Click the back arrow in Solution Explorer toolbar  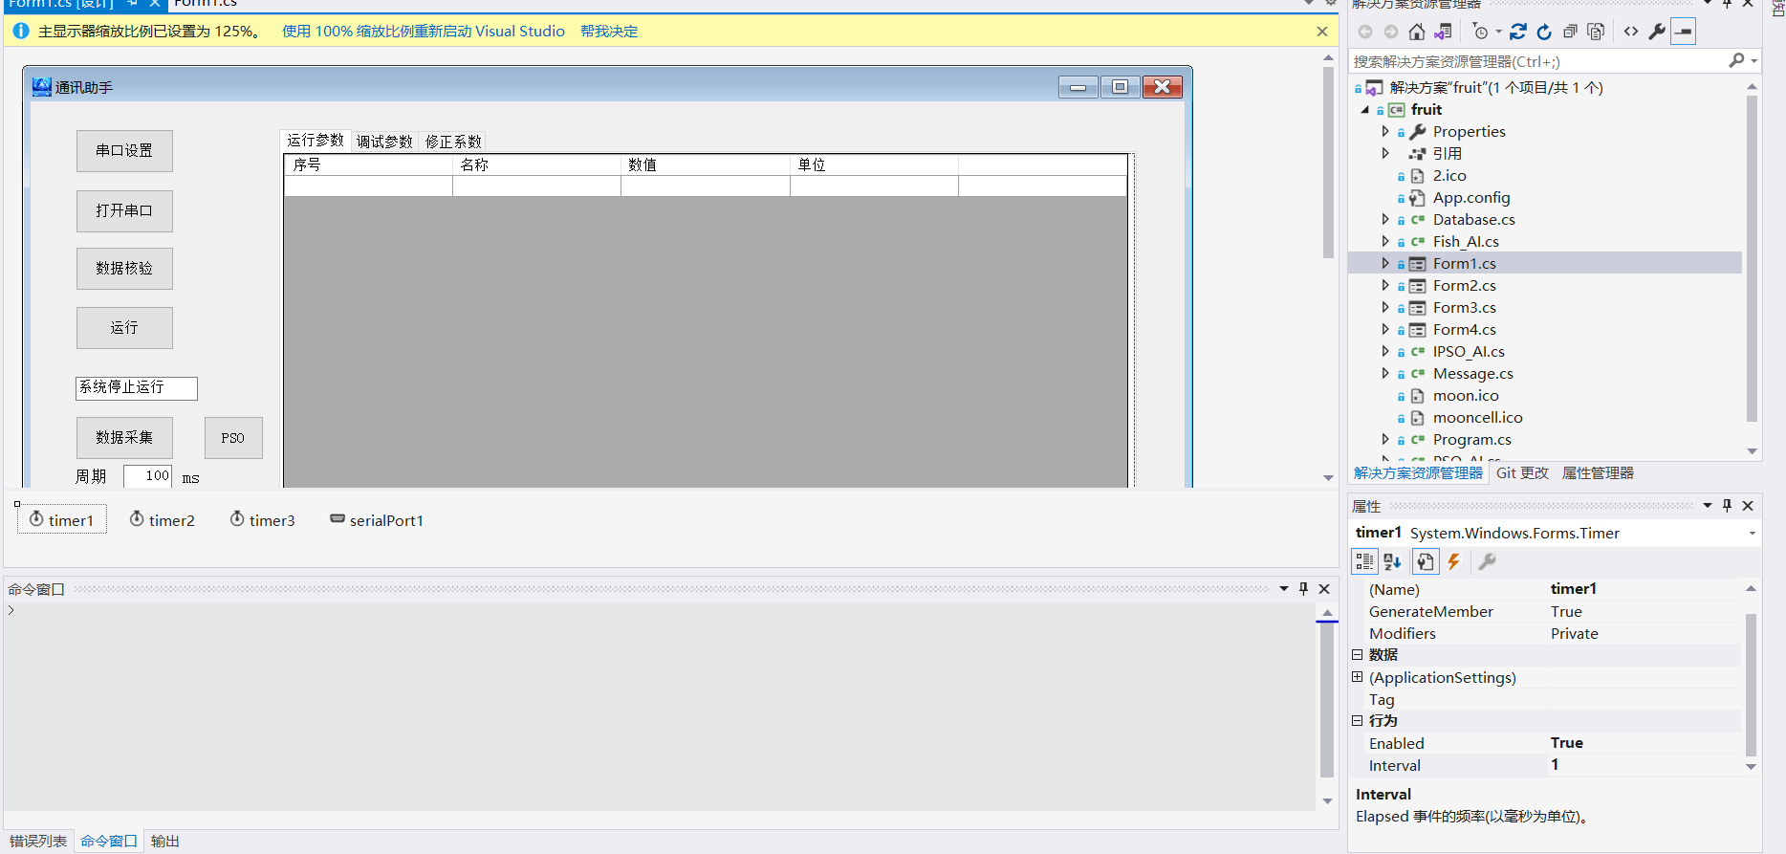point(1365,32)
